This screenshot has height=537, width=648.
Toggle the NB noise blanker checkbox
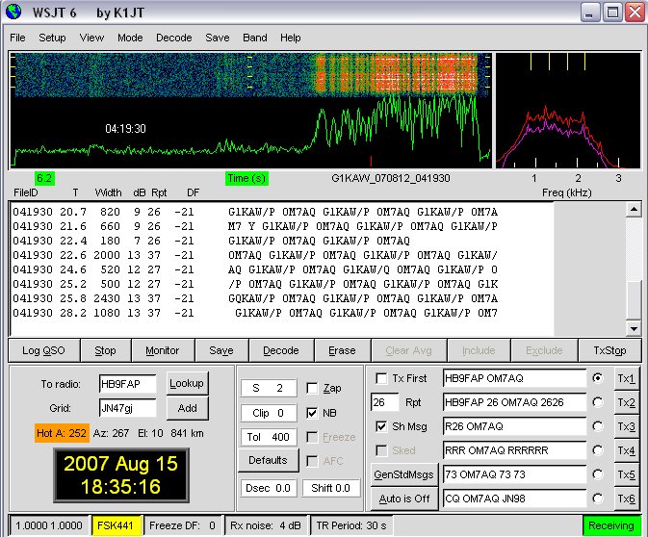[312, 413]
